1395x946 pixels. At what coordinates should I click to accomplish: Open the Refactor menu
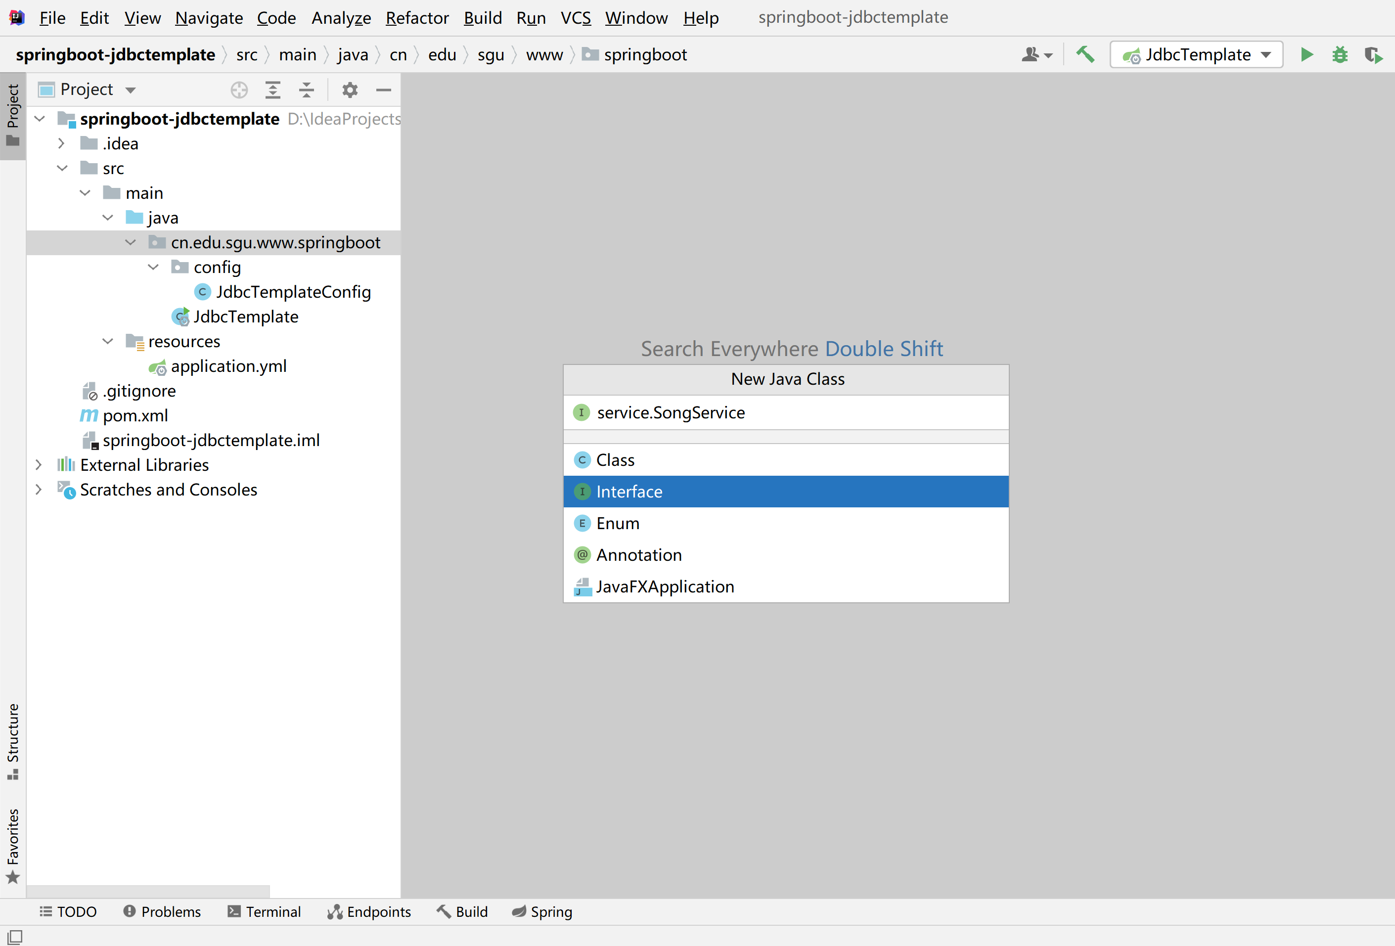416,18
